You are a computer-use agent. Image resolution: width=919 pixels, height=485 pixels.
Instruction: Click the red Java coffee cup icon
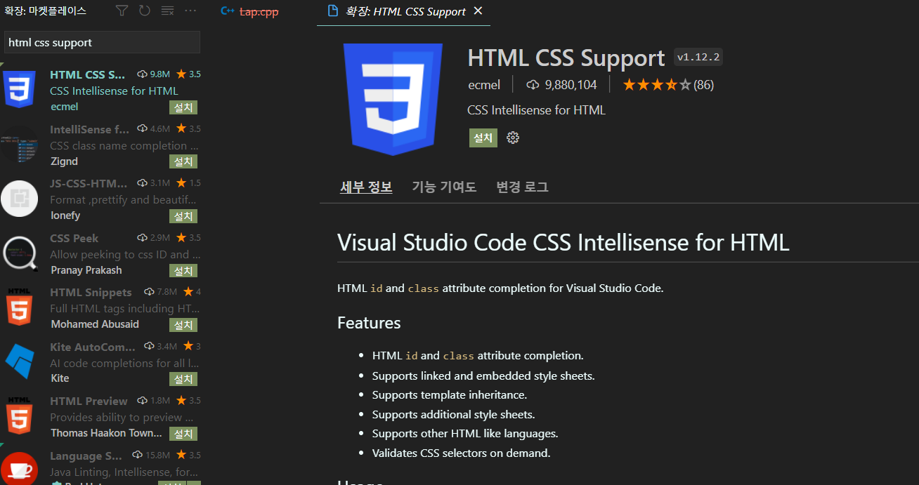(x=19, y=469)
